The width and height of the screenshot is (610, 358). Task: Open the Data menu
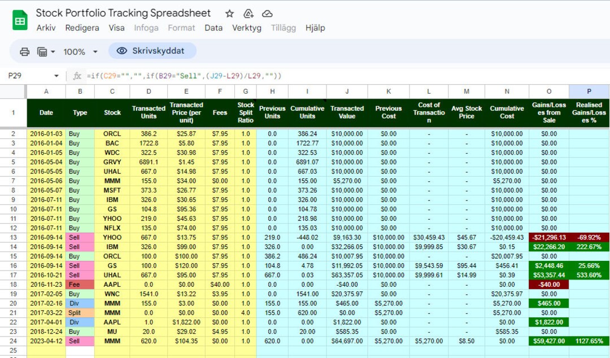(213, 27)
